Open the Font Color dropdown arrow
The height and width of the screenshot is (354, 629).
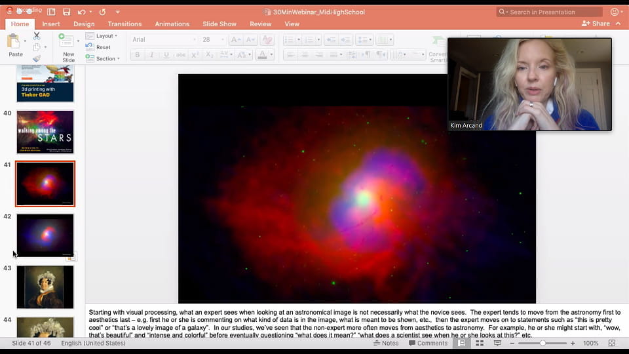point(271,54)
